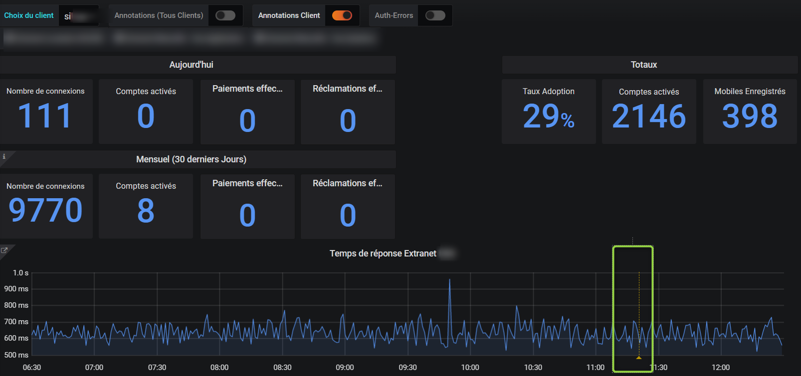801x376 pixels.
Task: Click the 07:00 time axis label
Action: point(94,368)
